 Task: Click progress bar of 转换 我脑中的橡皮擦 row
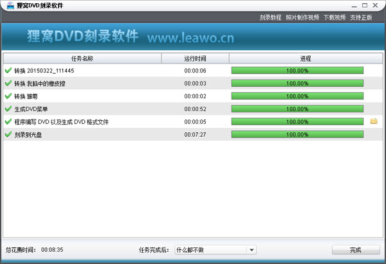point(297,84)
